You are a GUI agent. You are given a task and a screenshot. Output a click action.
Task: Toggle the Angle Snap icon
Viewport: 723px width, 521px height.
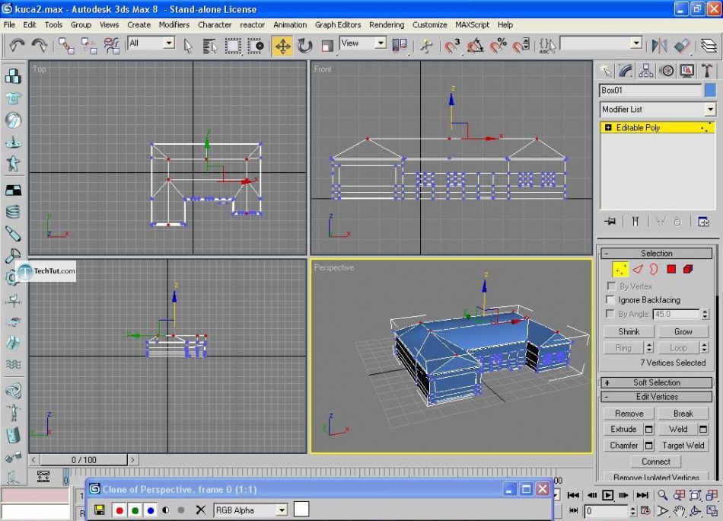point(476,46)
